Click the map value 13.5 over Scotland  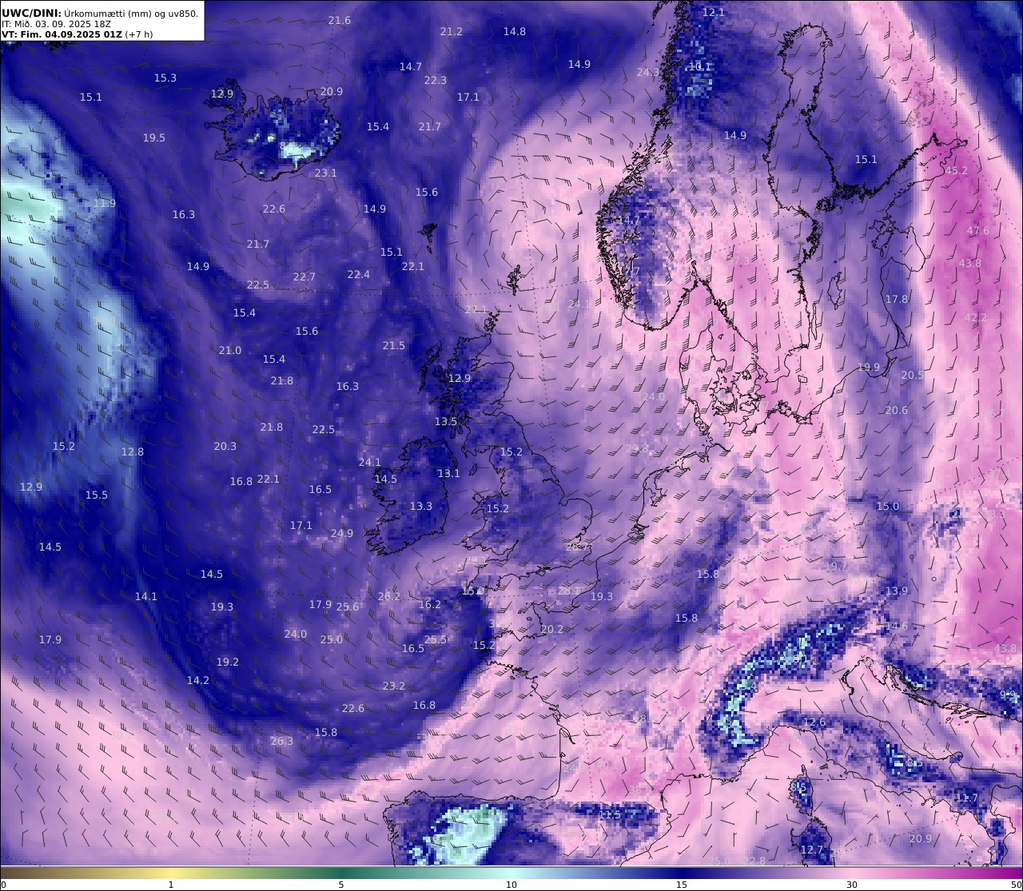(x=446, y=421)
